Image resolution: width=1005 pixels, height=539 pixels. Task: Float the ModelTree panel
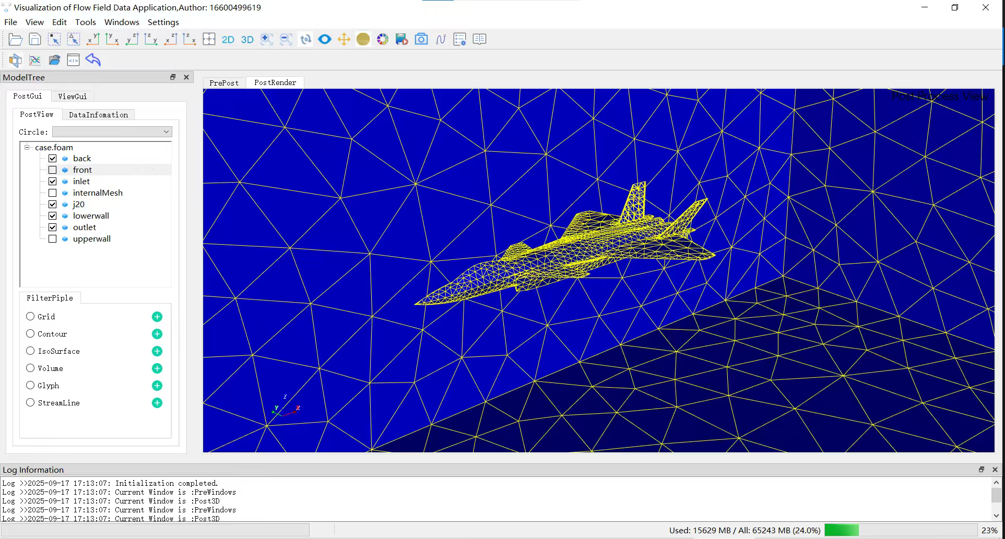pos(173,77)
